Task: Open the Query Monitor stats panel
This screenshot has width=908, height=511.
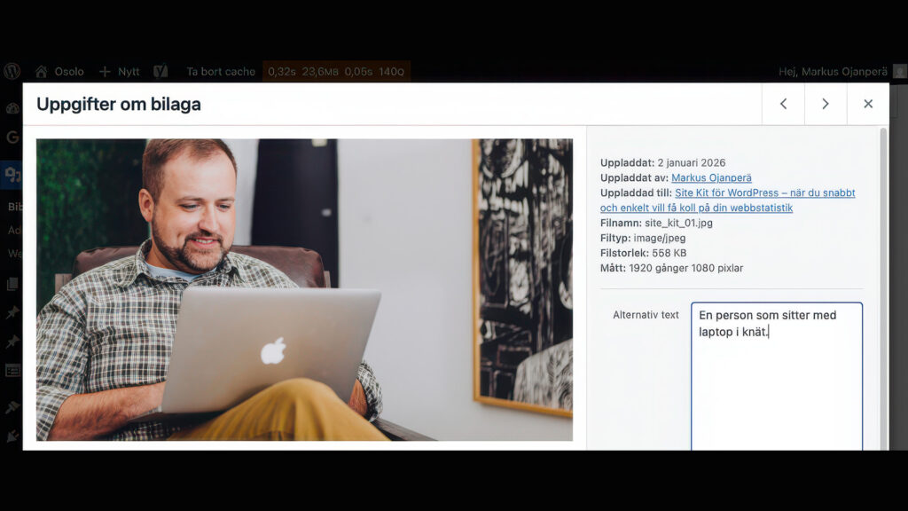Action: [x=336, y=71]
